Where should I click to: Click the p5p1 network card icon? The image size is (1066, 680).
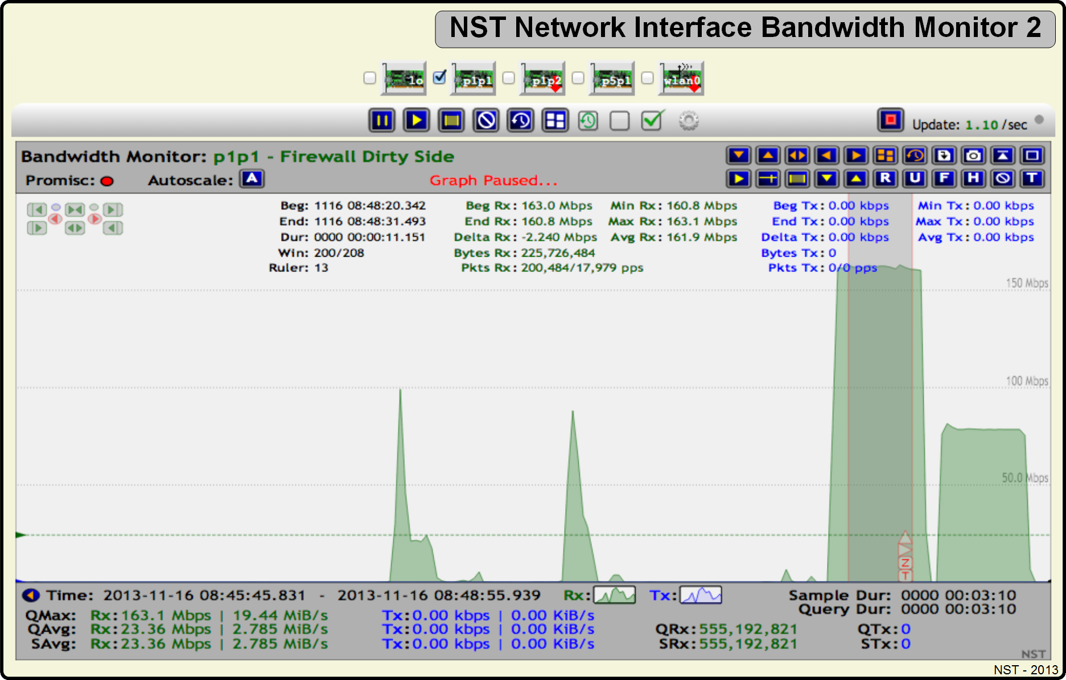coord(612,79)
